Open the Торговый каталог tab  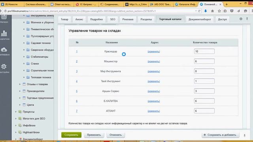170,19
